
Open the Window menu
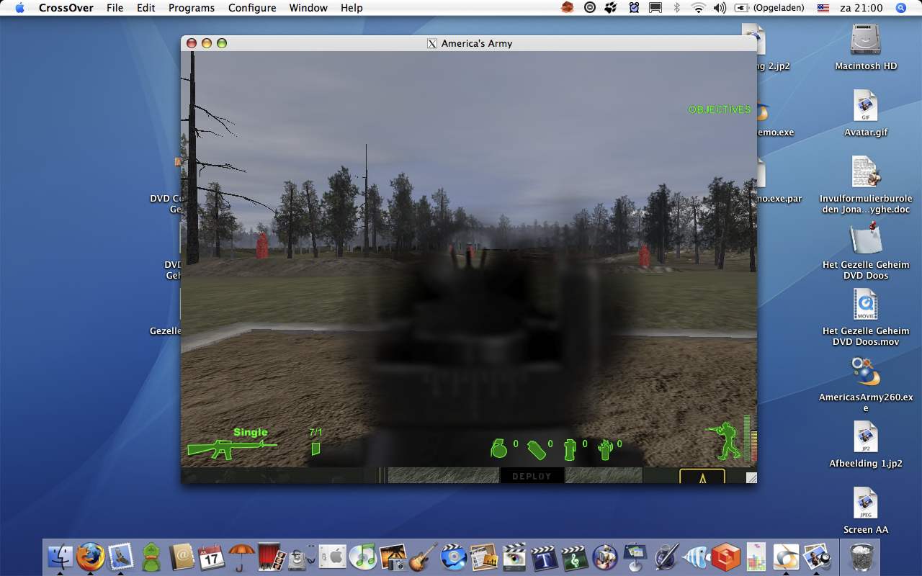click(x=308, y=8)
